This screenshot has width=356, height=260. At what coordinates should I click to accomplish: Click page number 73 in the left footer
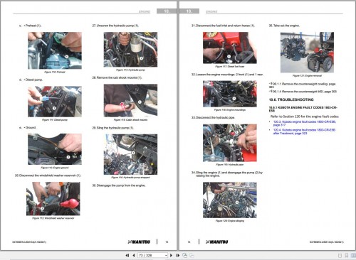(x=167, y=242)
